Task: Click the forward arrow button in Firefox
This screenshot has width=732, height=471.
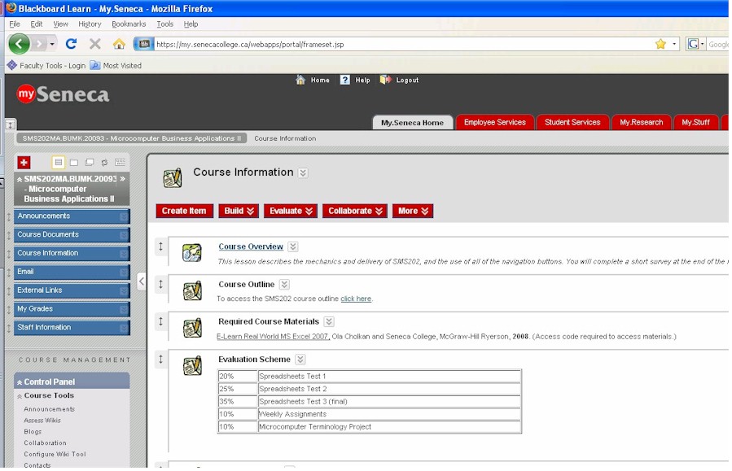Action: 39,44
